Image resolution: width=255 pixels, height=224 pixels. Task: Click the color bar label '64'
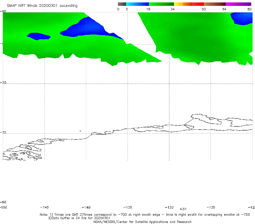click(224, 9)
